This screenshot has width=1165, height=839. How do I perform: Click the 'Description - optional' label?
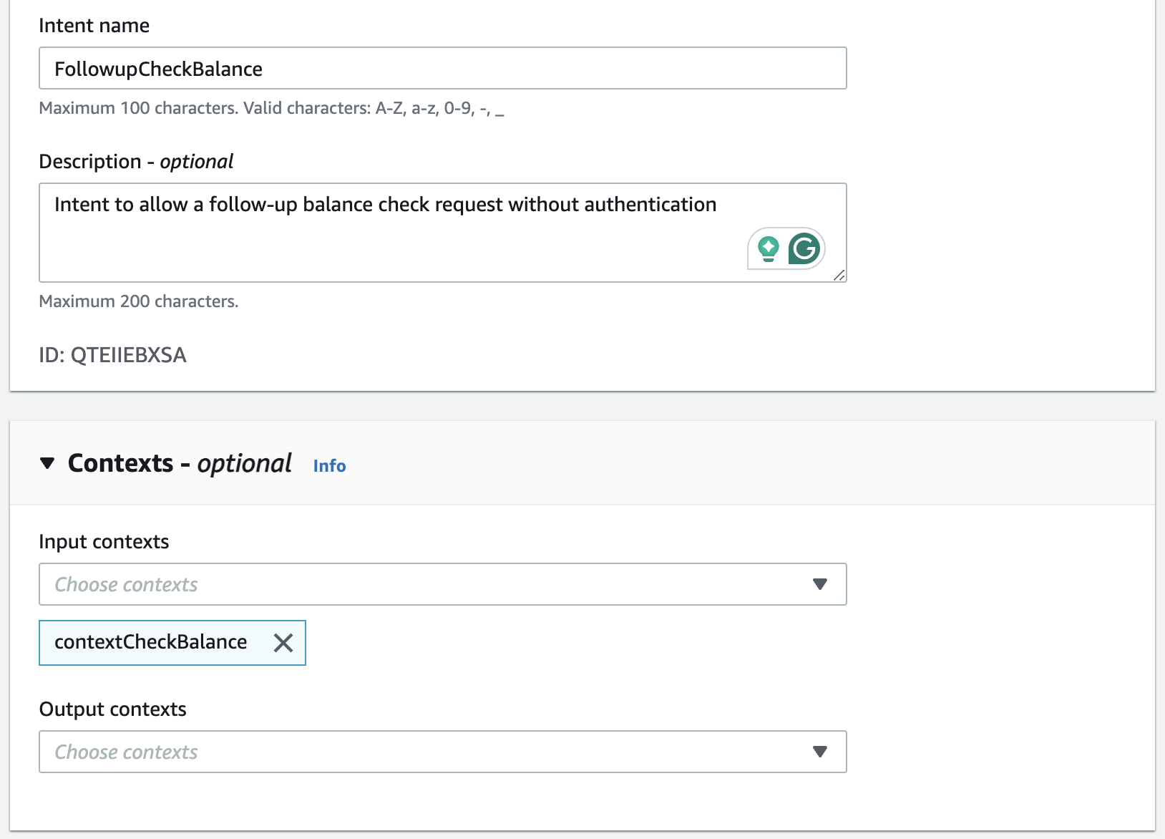click(136, 162)
